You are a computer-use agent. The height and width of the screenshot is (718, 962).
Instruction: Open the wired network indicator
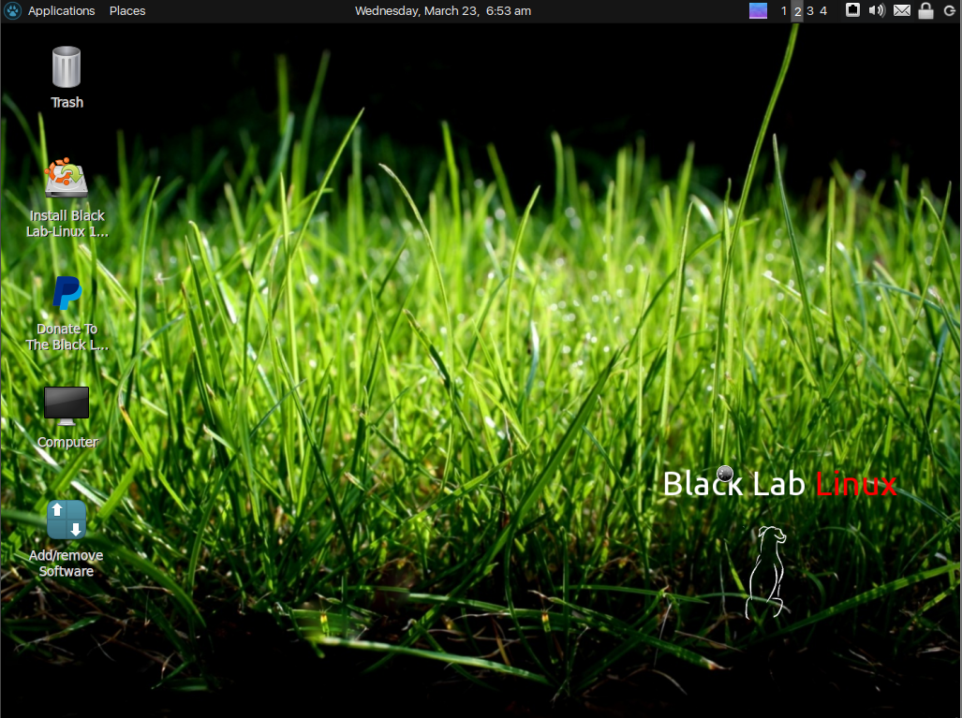point(852,10)
